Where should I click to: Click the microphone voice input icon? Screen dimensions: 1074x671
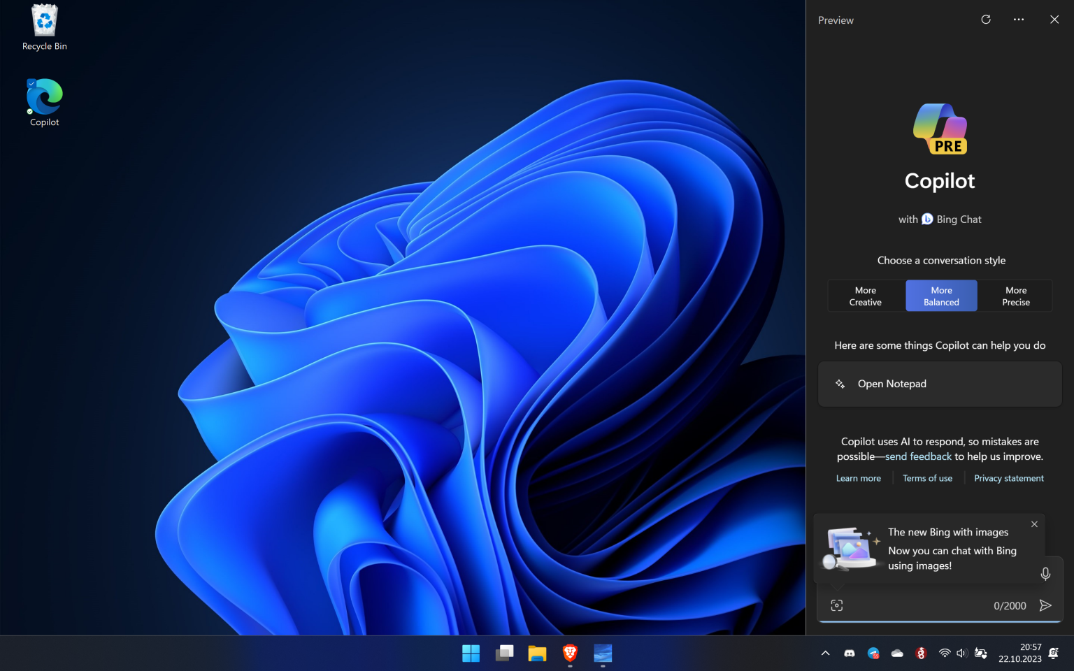1045,574
